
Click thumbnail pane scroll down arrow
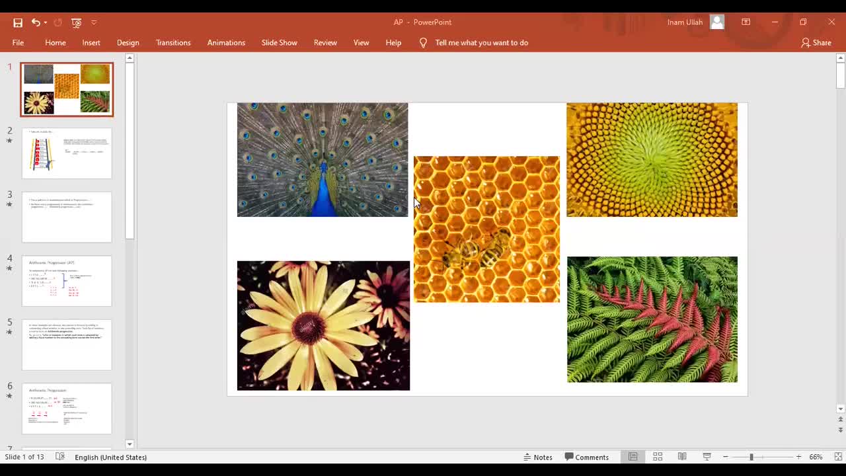click(x=130, y=444)
